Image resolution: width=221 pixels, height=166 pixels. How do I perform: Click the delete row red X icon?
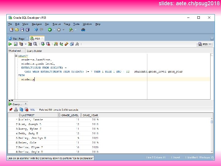[x=26, y=109]
